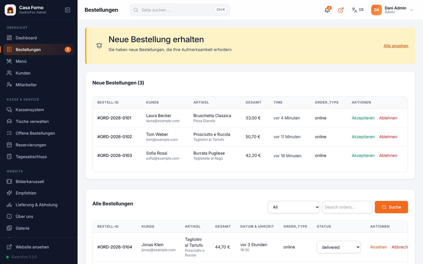
Task: Click the DE language code
Action: 361,10
